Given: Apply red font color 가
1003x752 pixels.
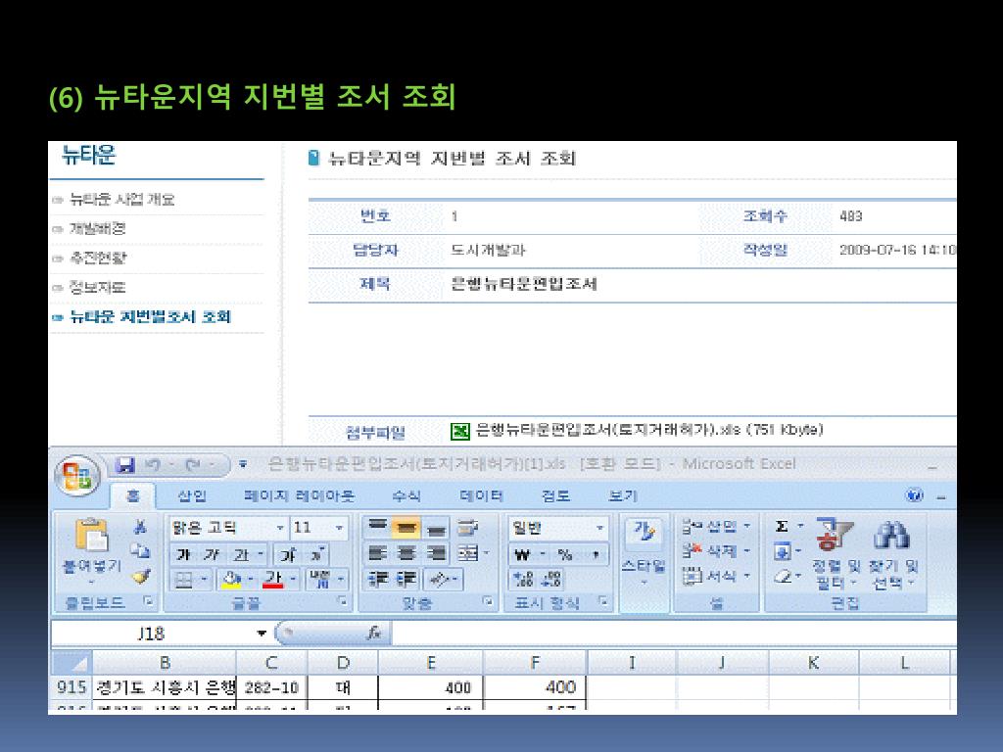Looking at the screenshot, I should point(273,580).
